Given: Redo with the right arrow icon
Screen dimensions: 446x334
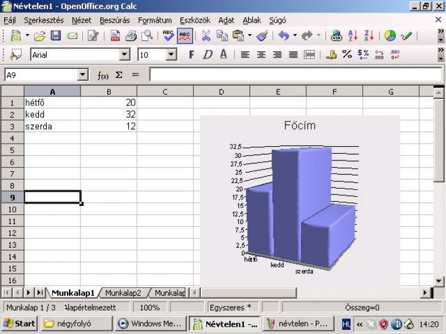Looking at the screenshot, I should [x=307, y=36].
